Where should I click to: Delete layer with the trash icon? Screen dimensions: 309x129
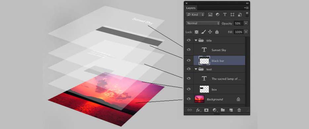click(239, 110)
